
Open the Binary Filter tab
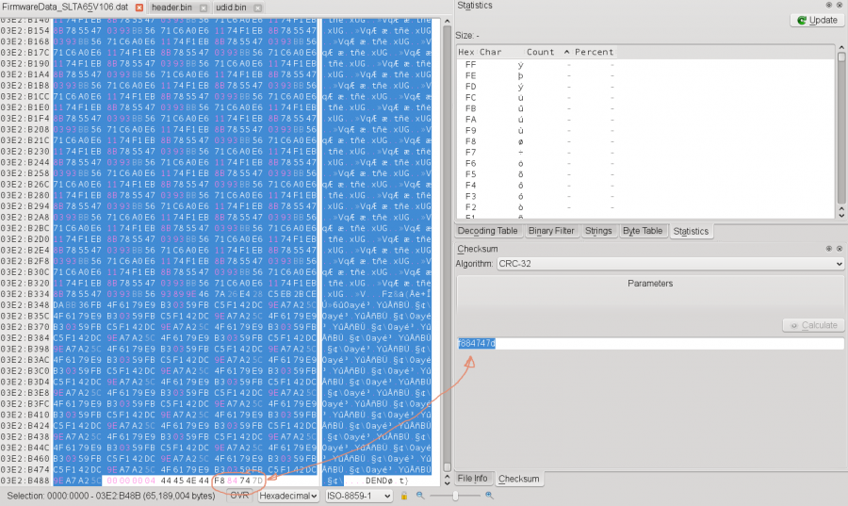[551, 231]
